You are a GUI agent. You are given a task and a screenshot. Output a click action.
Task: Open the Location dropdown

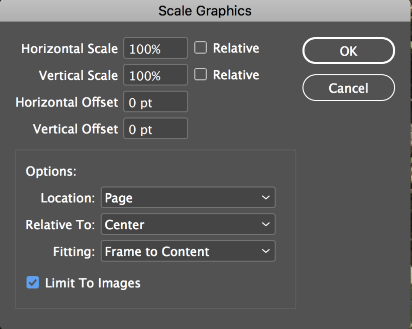(188, 197)
